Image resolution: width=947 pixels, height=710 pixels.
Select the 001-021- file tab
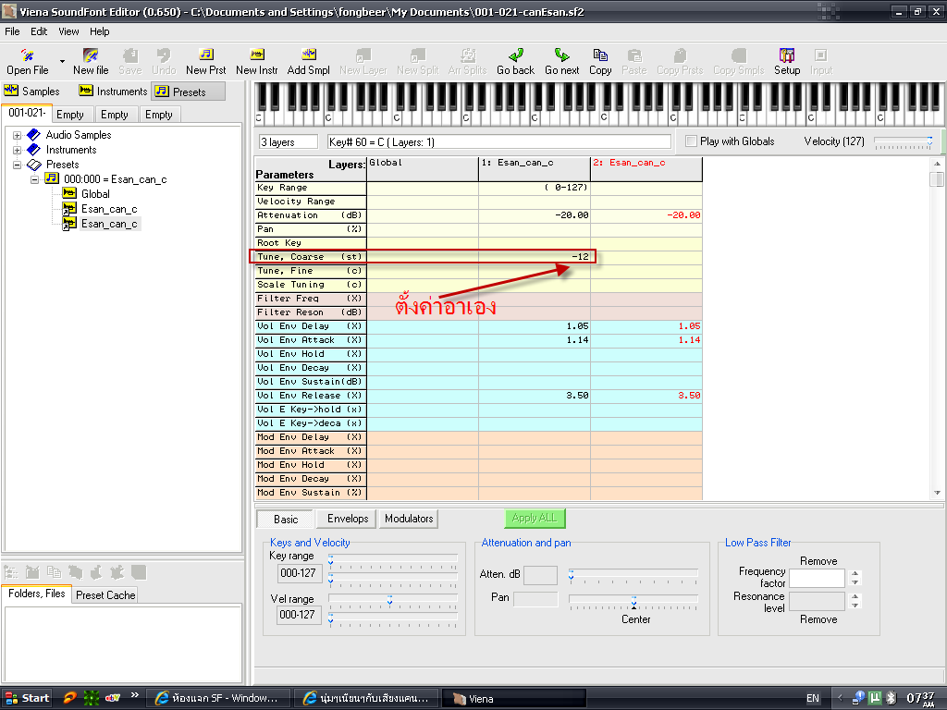pyautogui.click(x=27, y=113)
